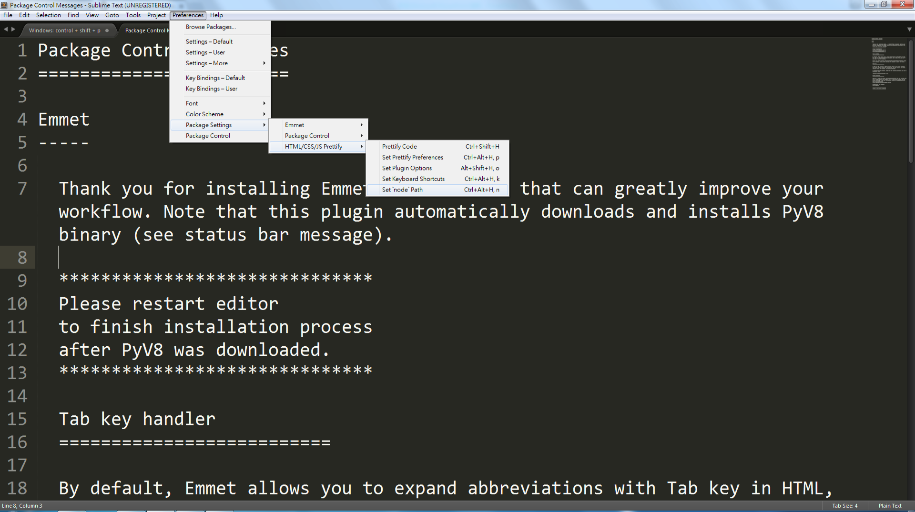915x512 pixels.
Task: Choose Set Plugin Options
Action: pyautogui.click(x=437, y=168)
